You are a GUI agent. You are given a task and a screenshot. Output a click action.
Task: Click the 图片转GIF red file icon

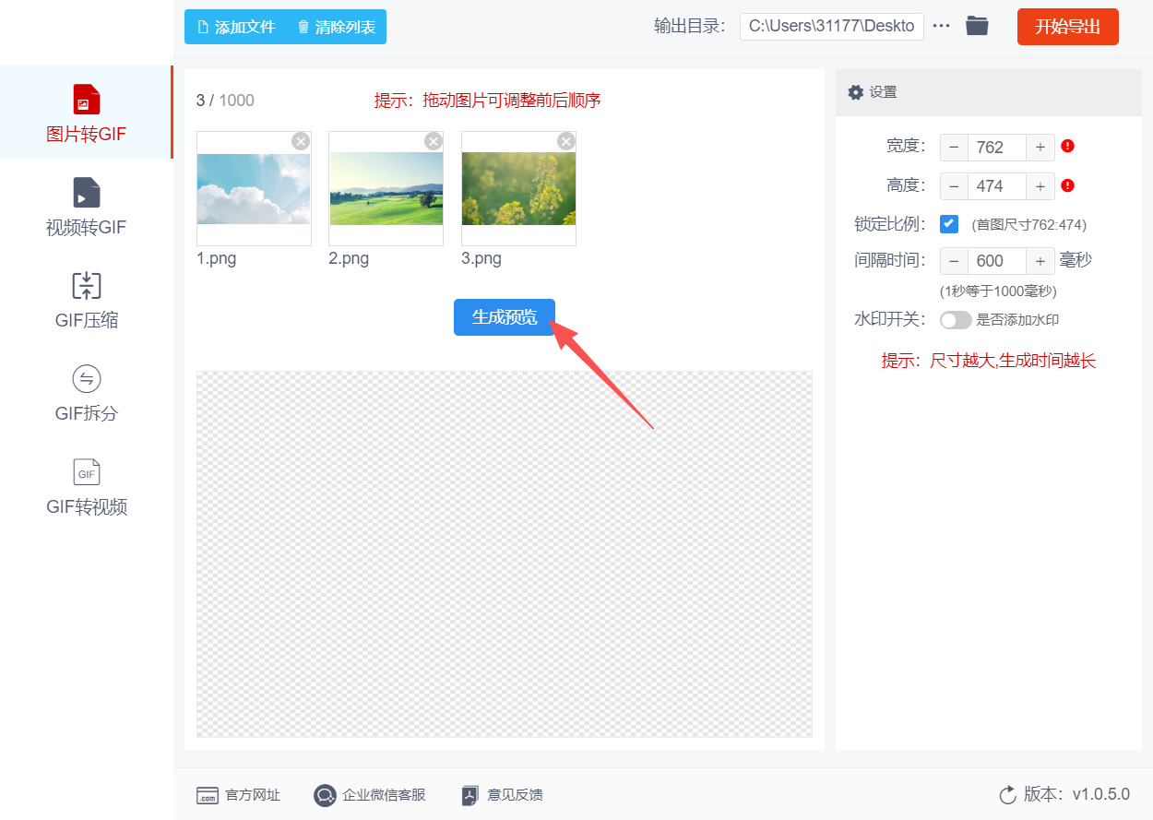tap(87, 100)
